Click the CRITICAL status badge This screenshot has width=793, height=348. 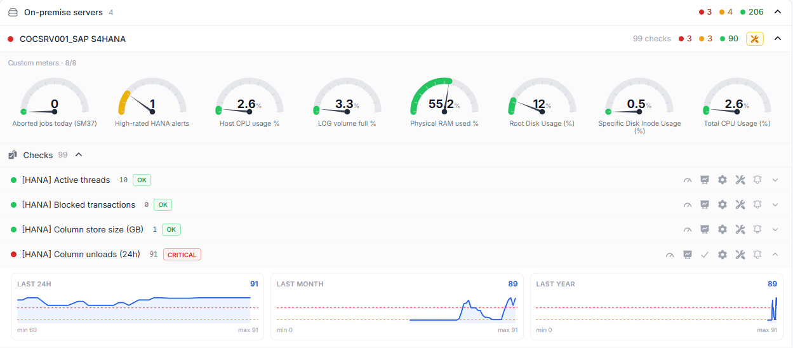tap(182, 255)
